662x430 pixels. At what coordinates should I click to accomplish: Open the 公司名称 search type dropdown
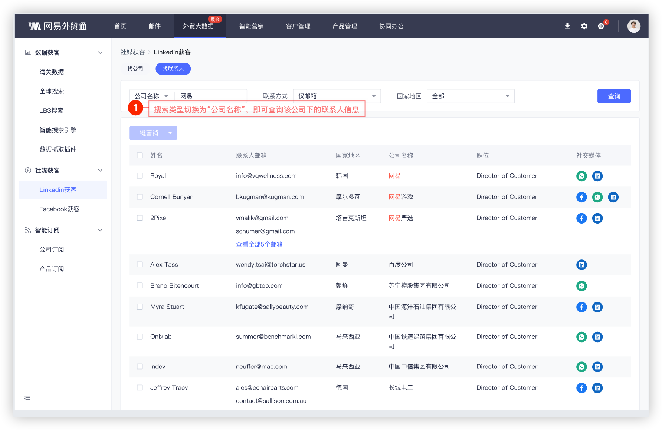tap(152, 96)
